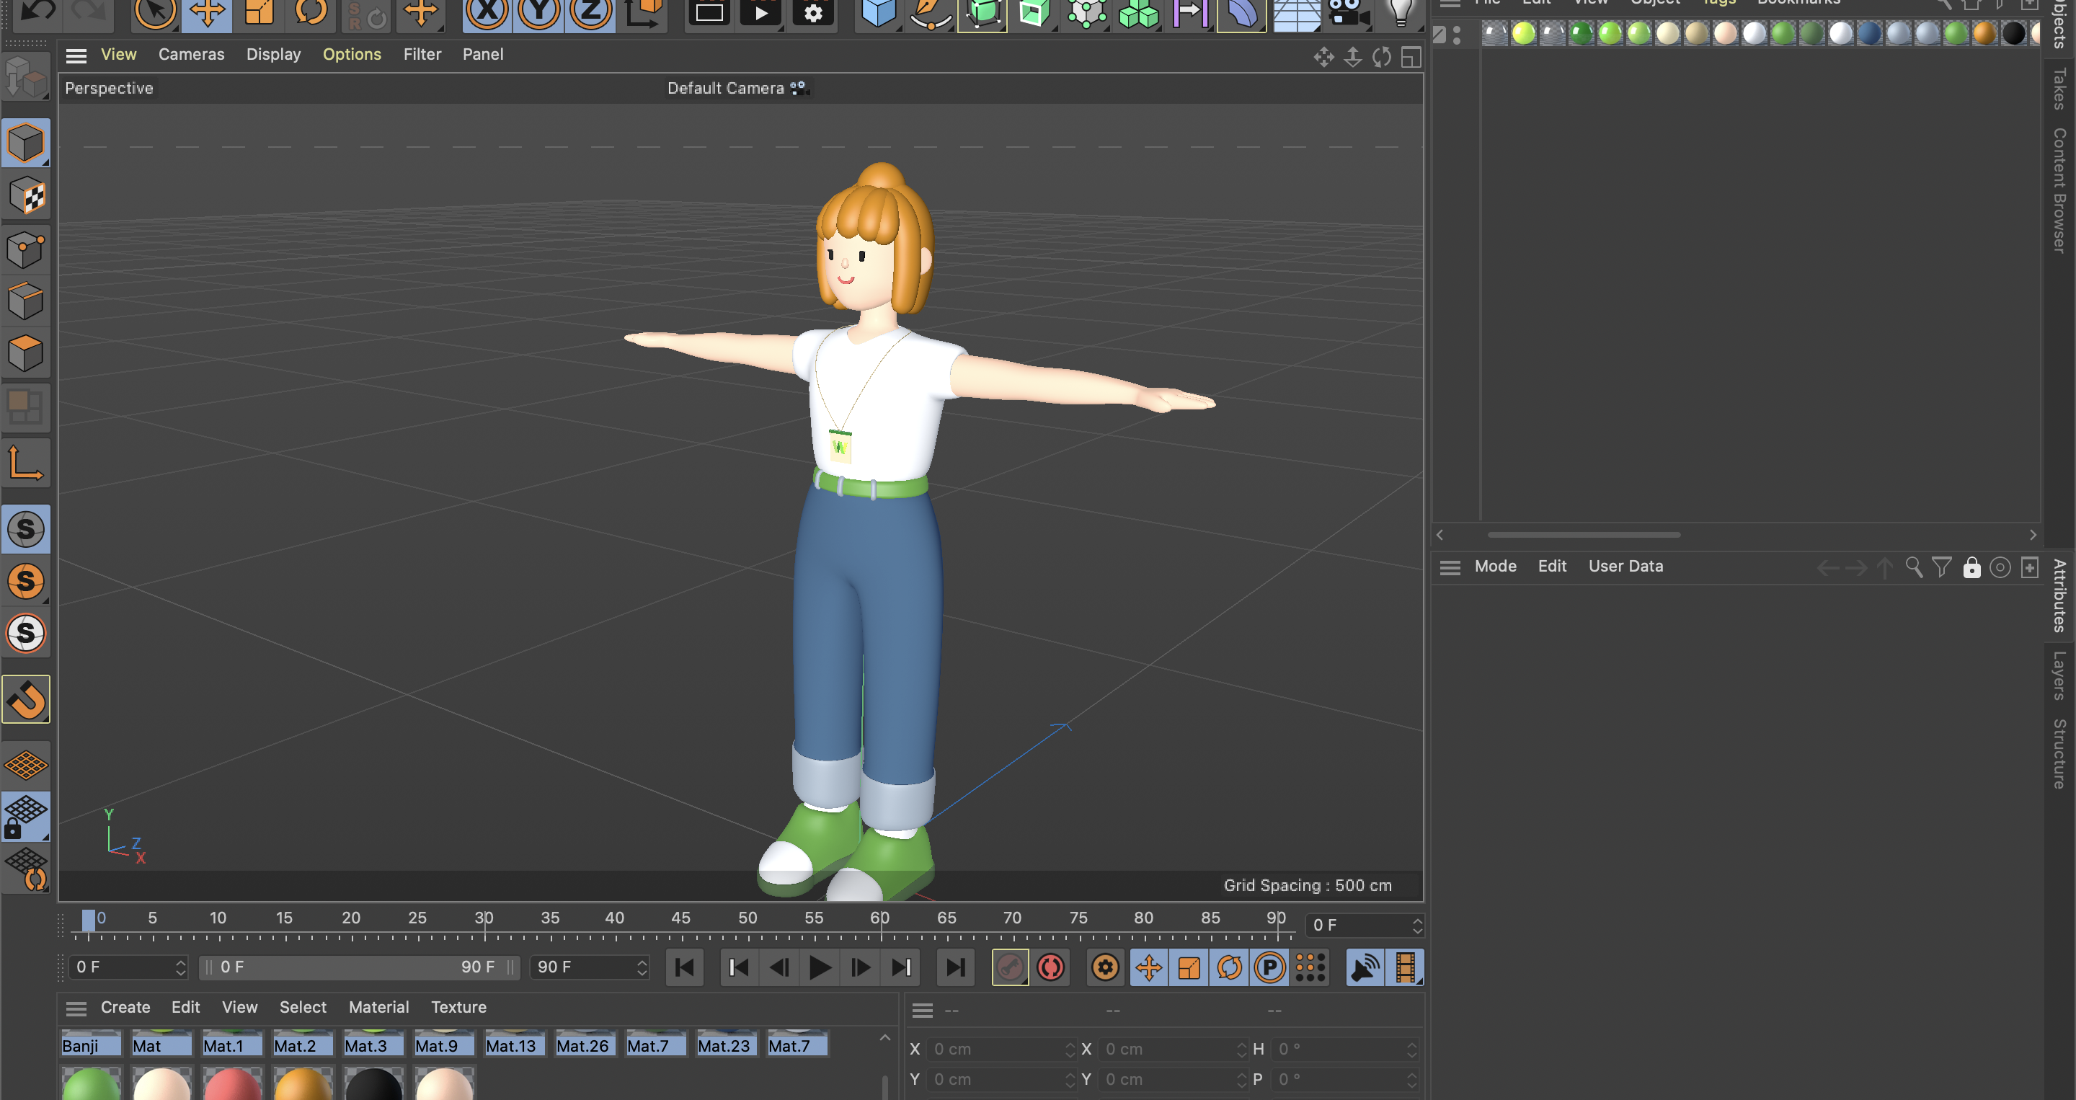
Task: Toggle the Snap magnet icon
Action: point(26,698)
